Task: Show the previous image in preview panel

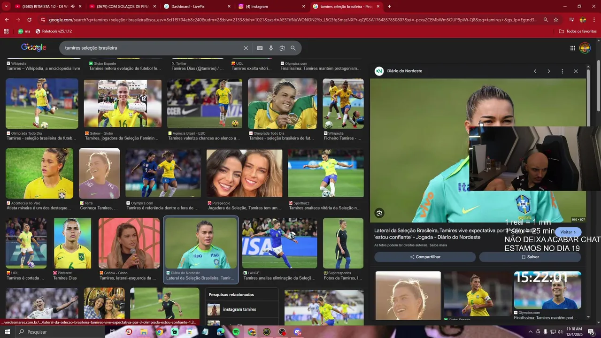Action: 535,71
